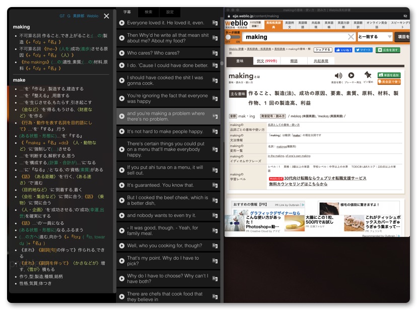The width and height of the screenshot is (417, 310).
Task: Clear the Weblio search box with X
Action: [351, 37]
